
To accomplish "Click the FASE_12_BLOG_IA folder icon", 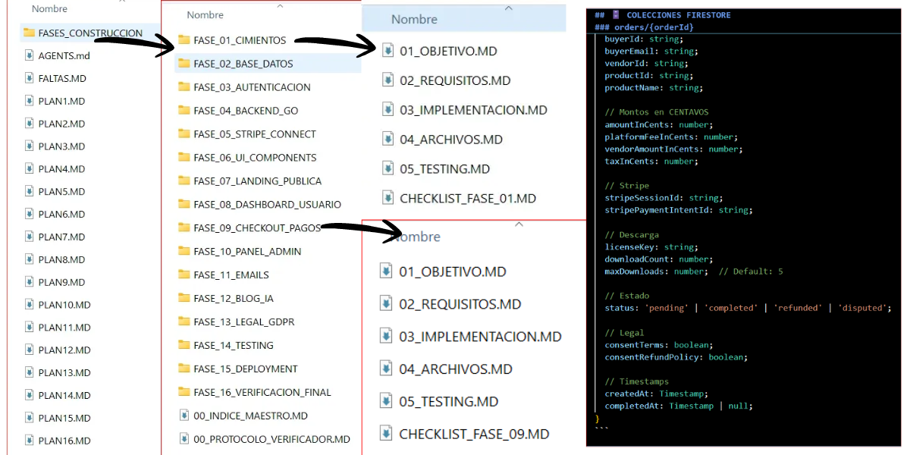I will click(x=184, y=298).
